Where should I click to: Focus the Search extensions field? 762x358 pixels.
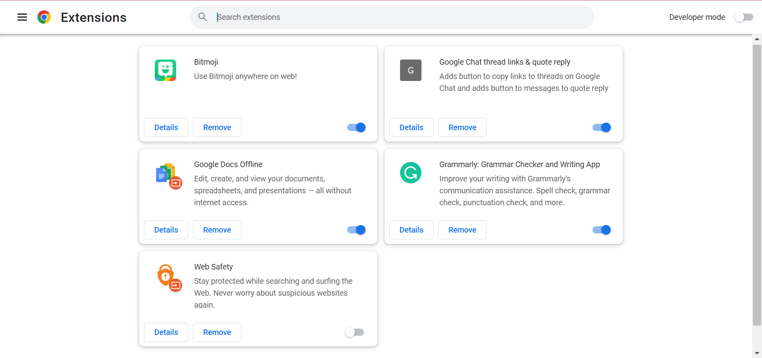coord(392,17)
